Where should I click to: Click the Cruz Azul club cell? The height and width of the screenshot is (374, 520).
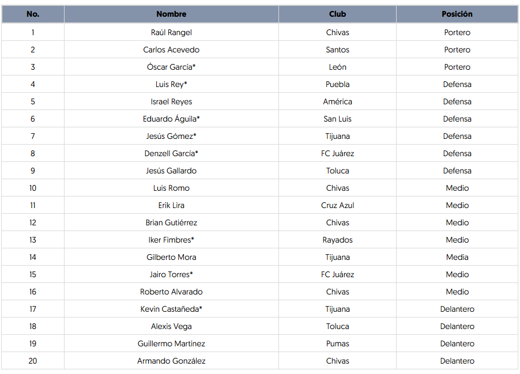click(337, 205)
